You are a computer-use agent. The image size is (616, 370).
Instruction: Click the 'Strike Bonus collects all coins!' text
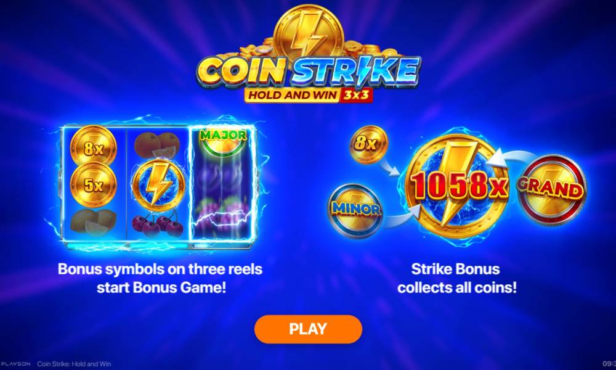click(x=456, y=278)
